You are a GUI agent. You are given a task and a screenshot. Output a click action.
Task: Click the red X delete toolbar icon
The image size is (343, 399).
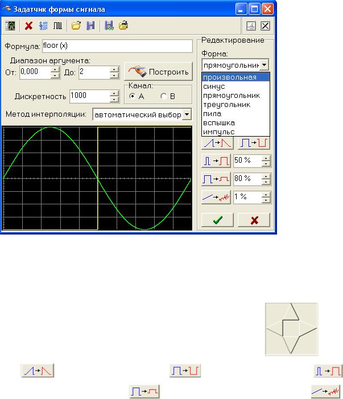pos(28,26)
